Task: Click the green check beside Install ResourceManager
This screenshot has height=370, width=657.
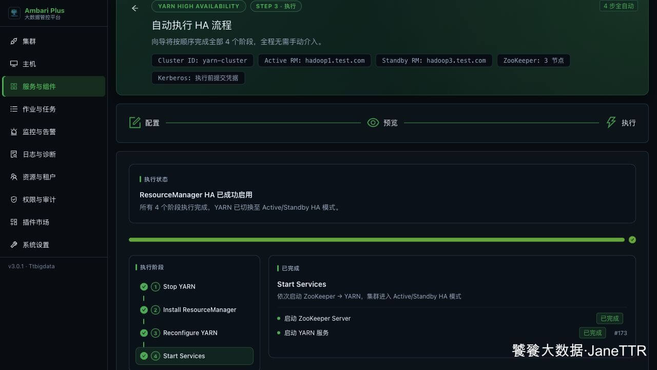Action: click(144, 309)
